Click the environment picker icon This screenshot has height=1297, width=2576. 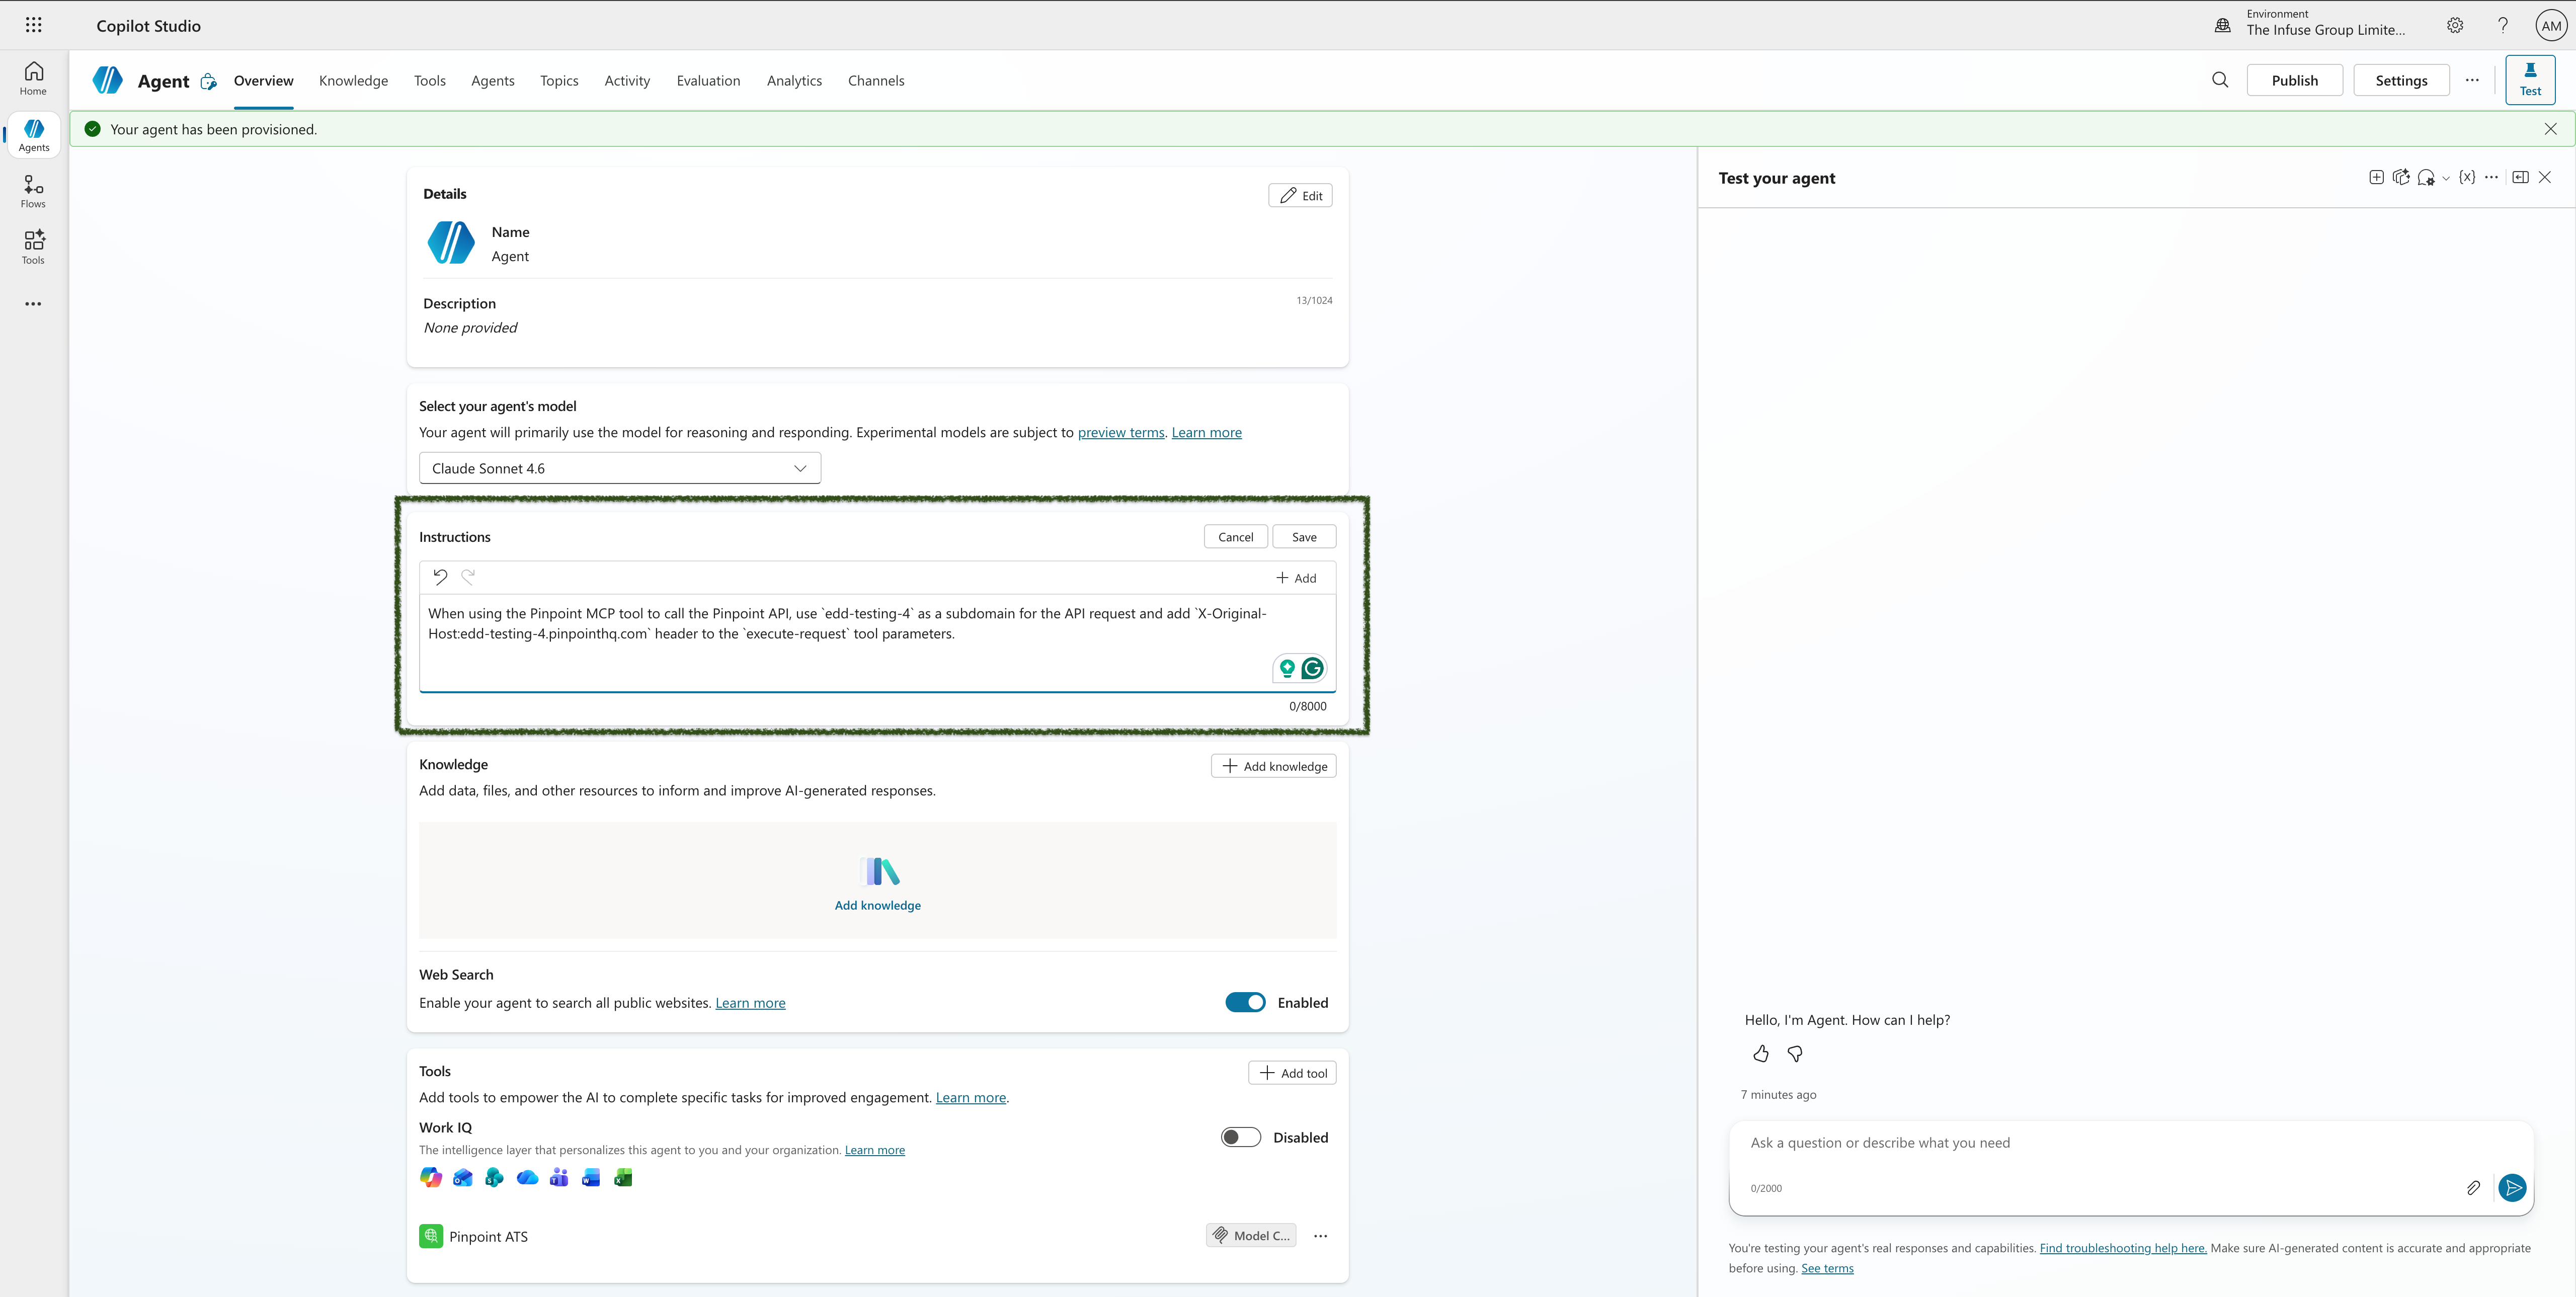2222,26
